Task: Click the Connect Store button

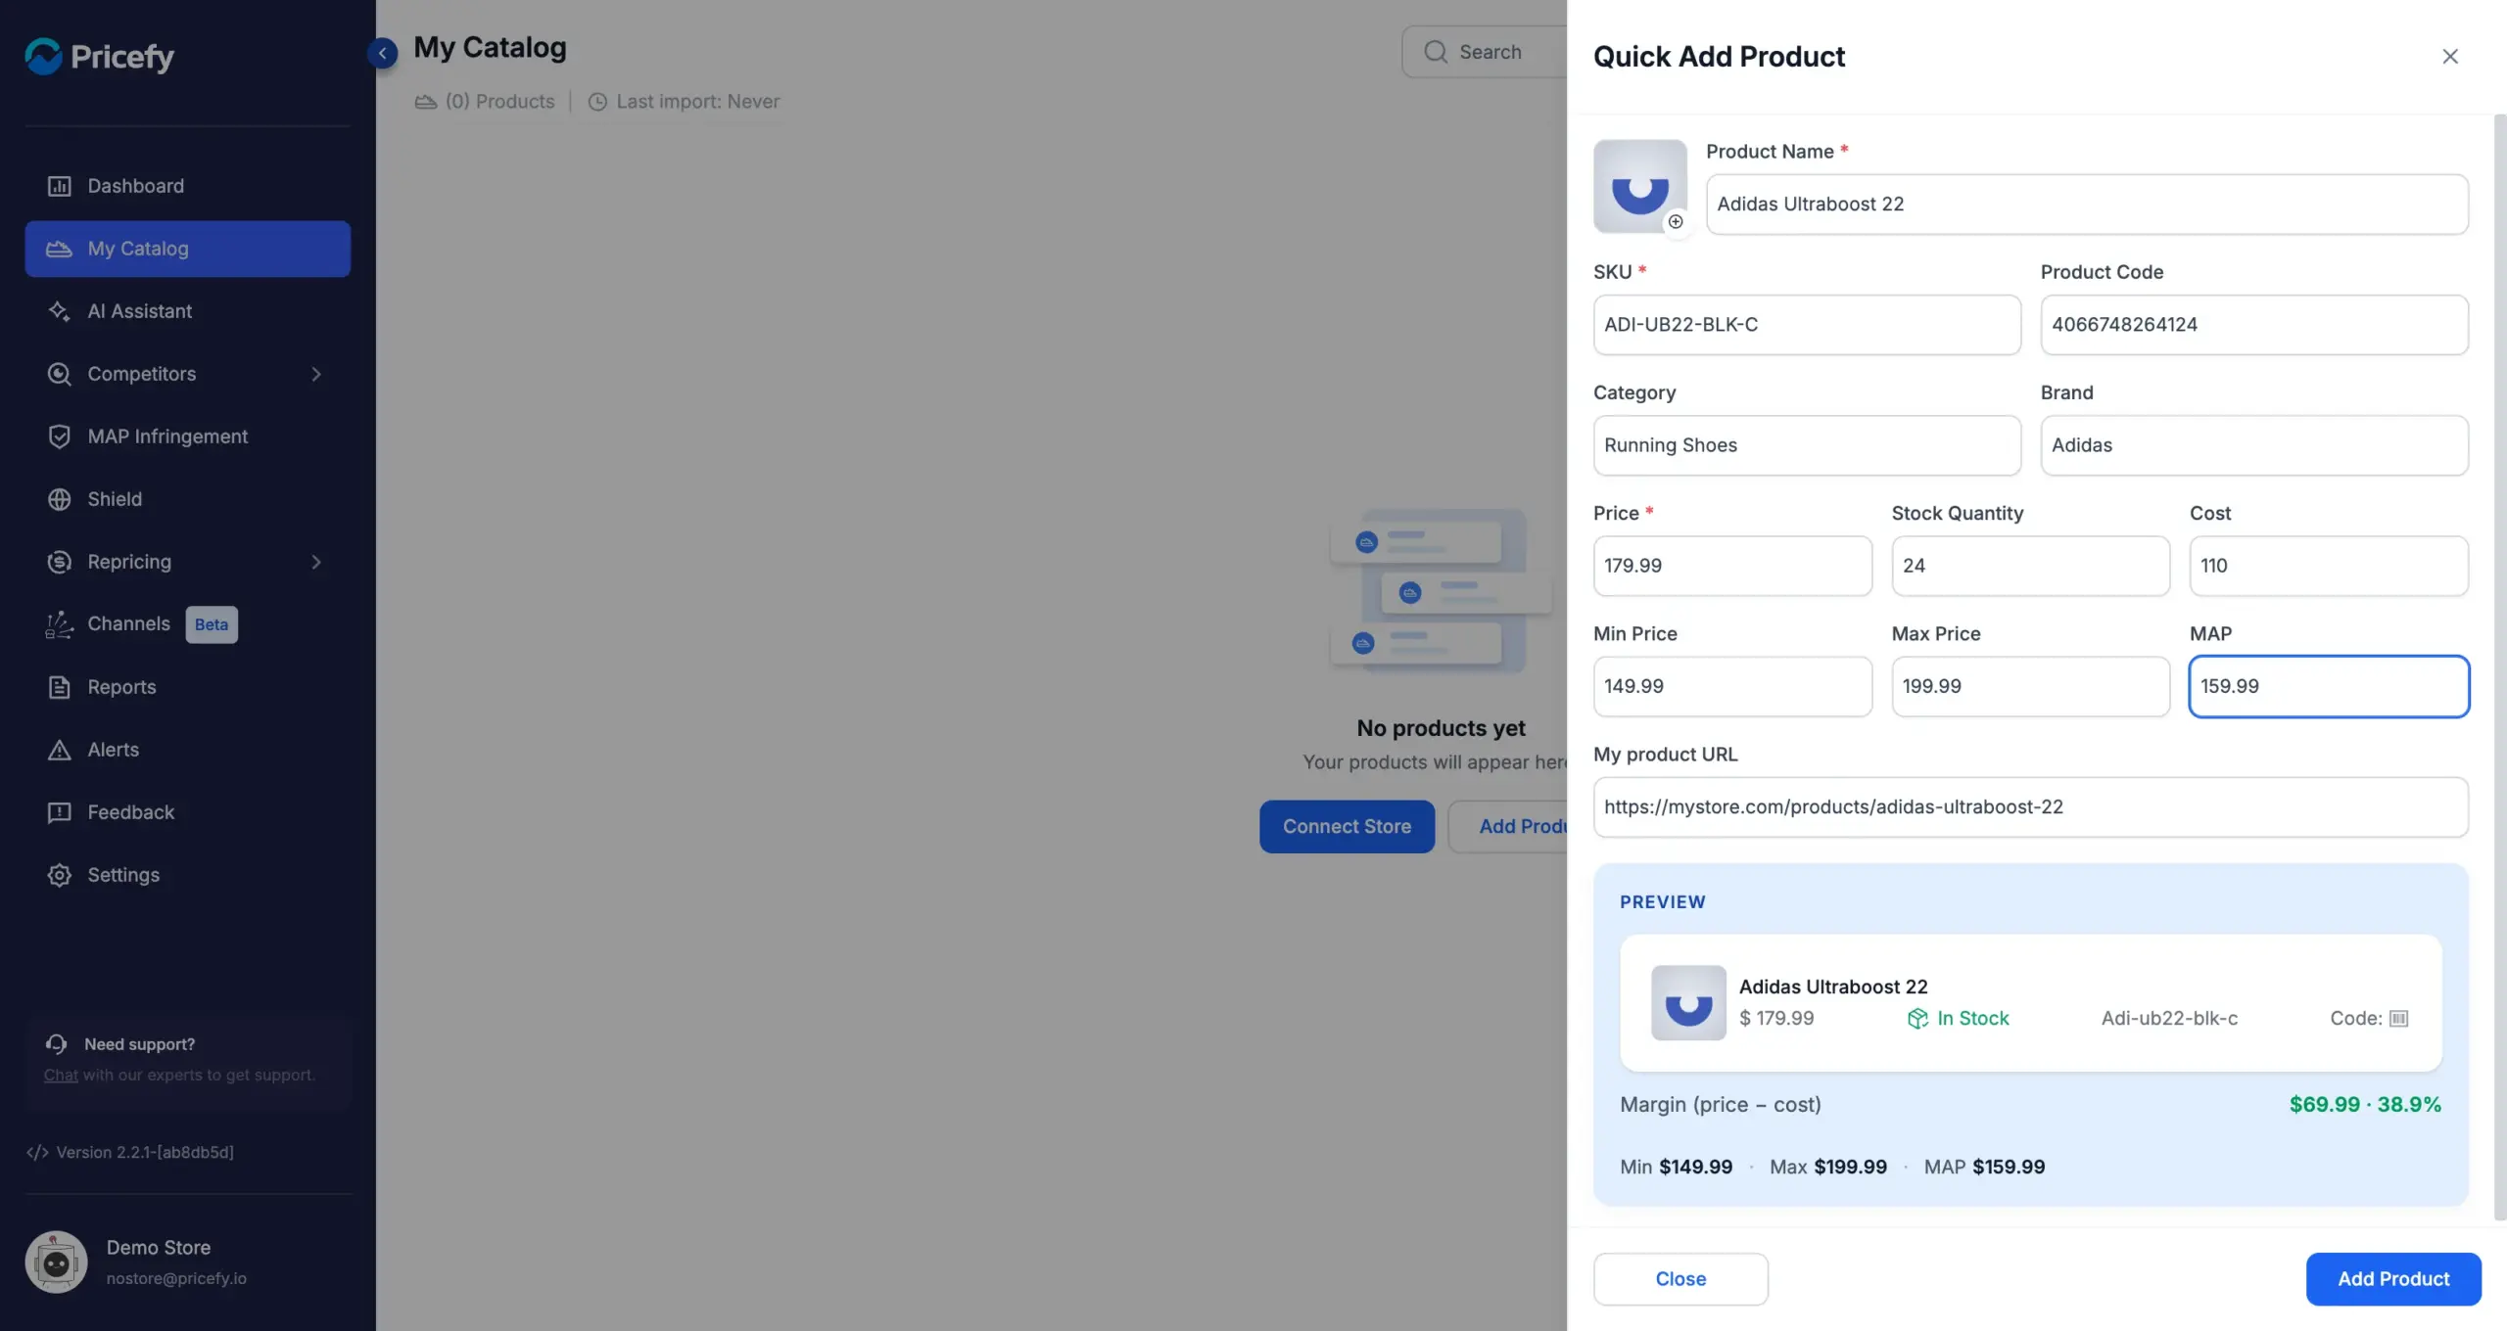Action: tap(1347, 827)
